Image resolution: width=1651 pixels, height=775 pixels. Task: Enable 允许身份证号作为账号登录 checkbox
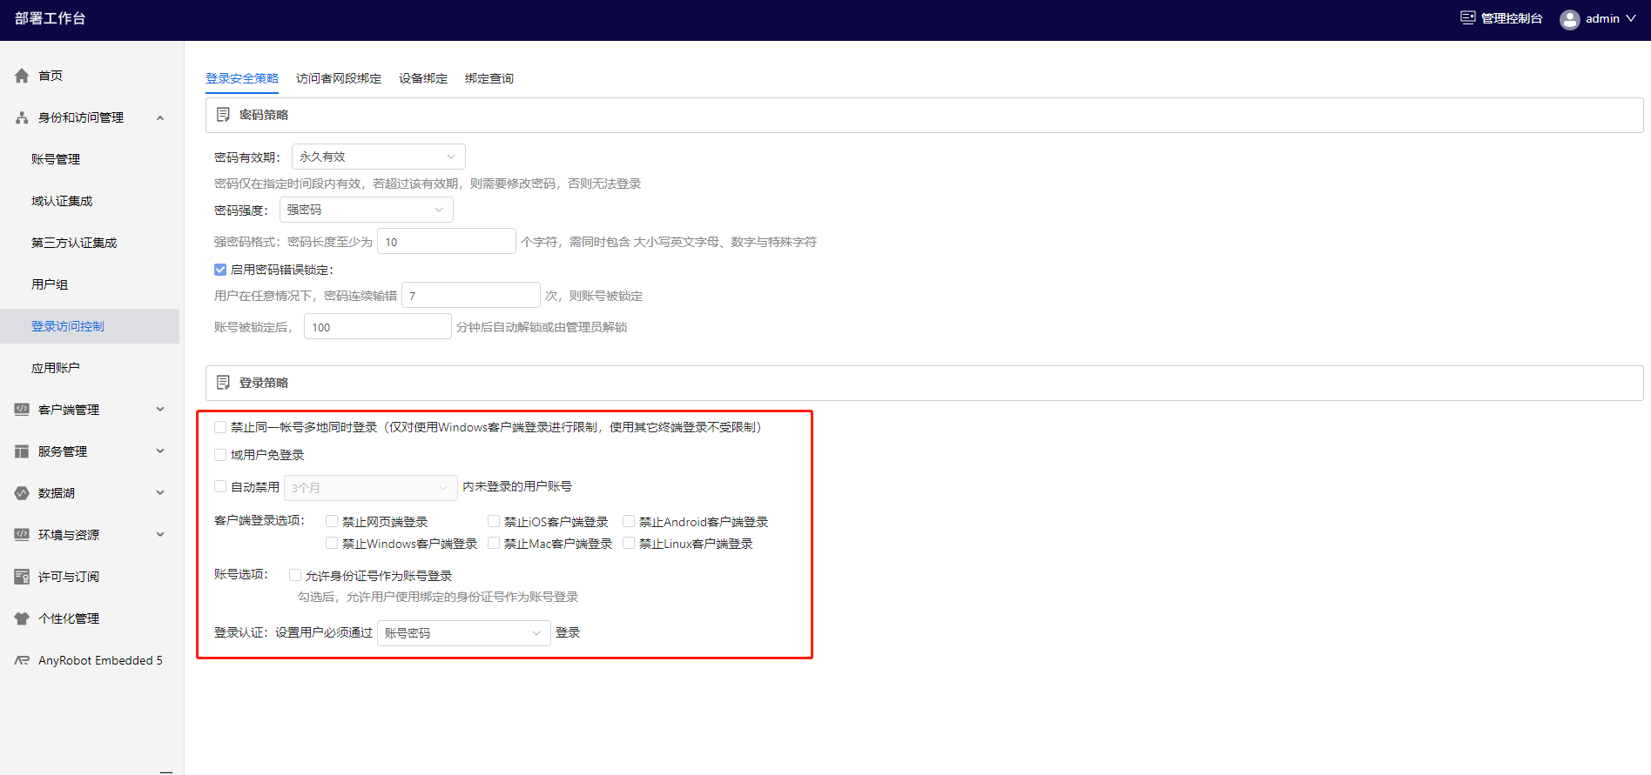click(295, 575)
